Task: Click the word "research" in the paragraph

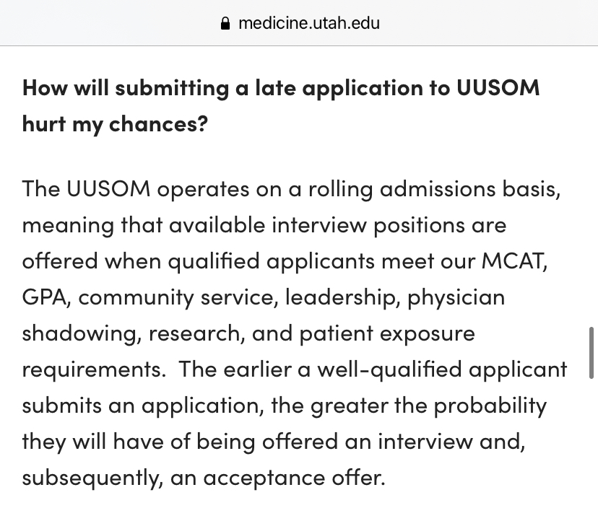Action: (194, 334)
